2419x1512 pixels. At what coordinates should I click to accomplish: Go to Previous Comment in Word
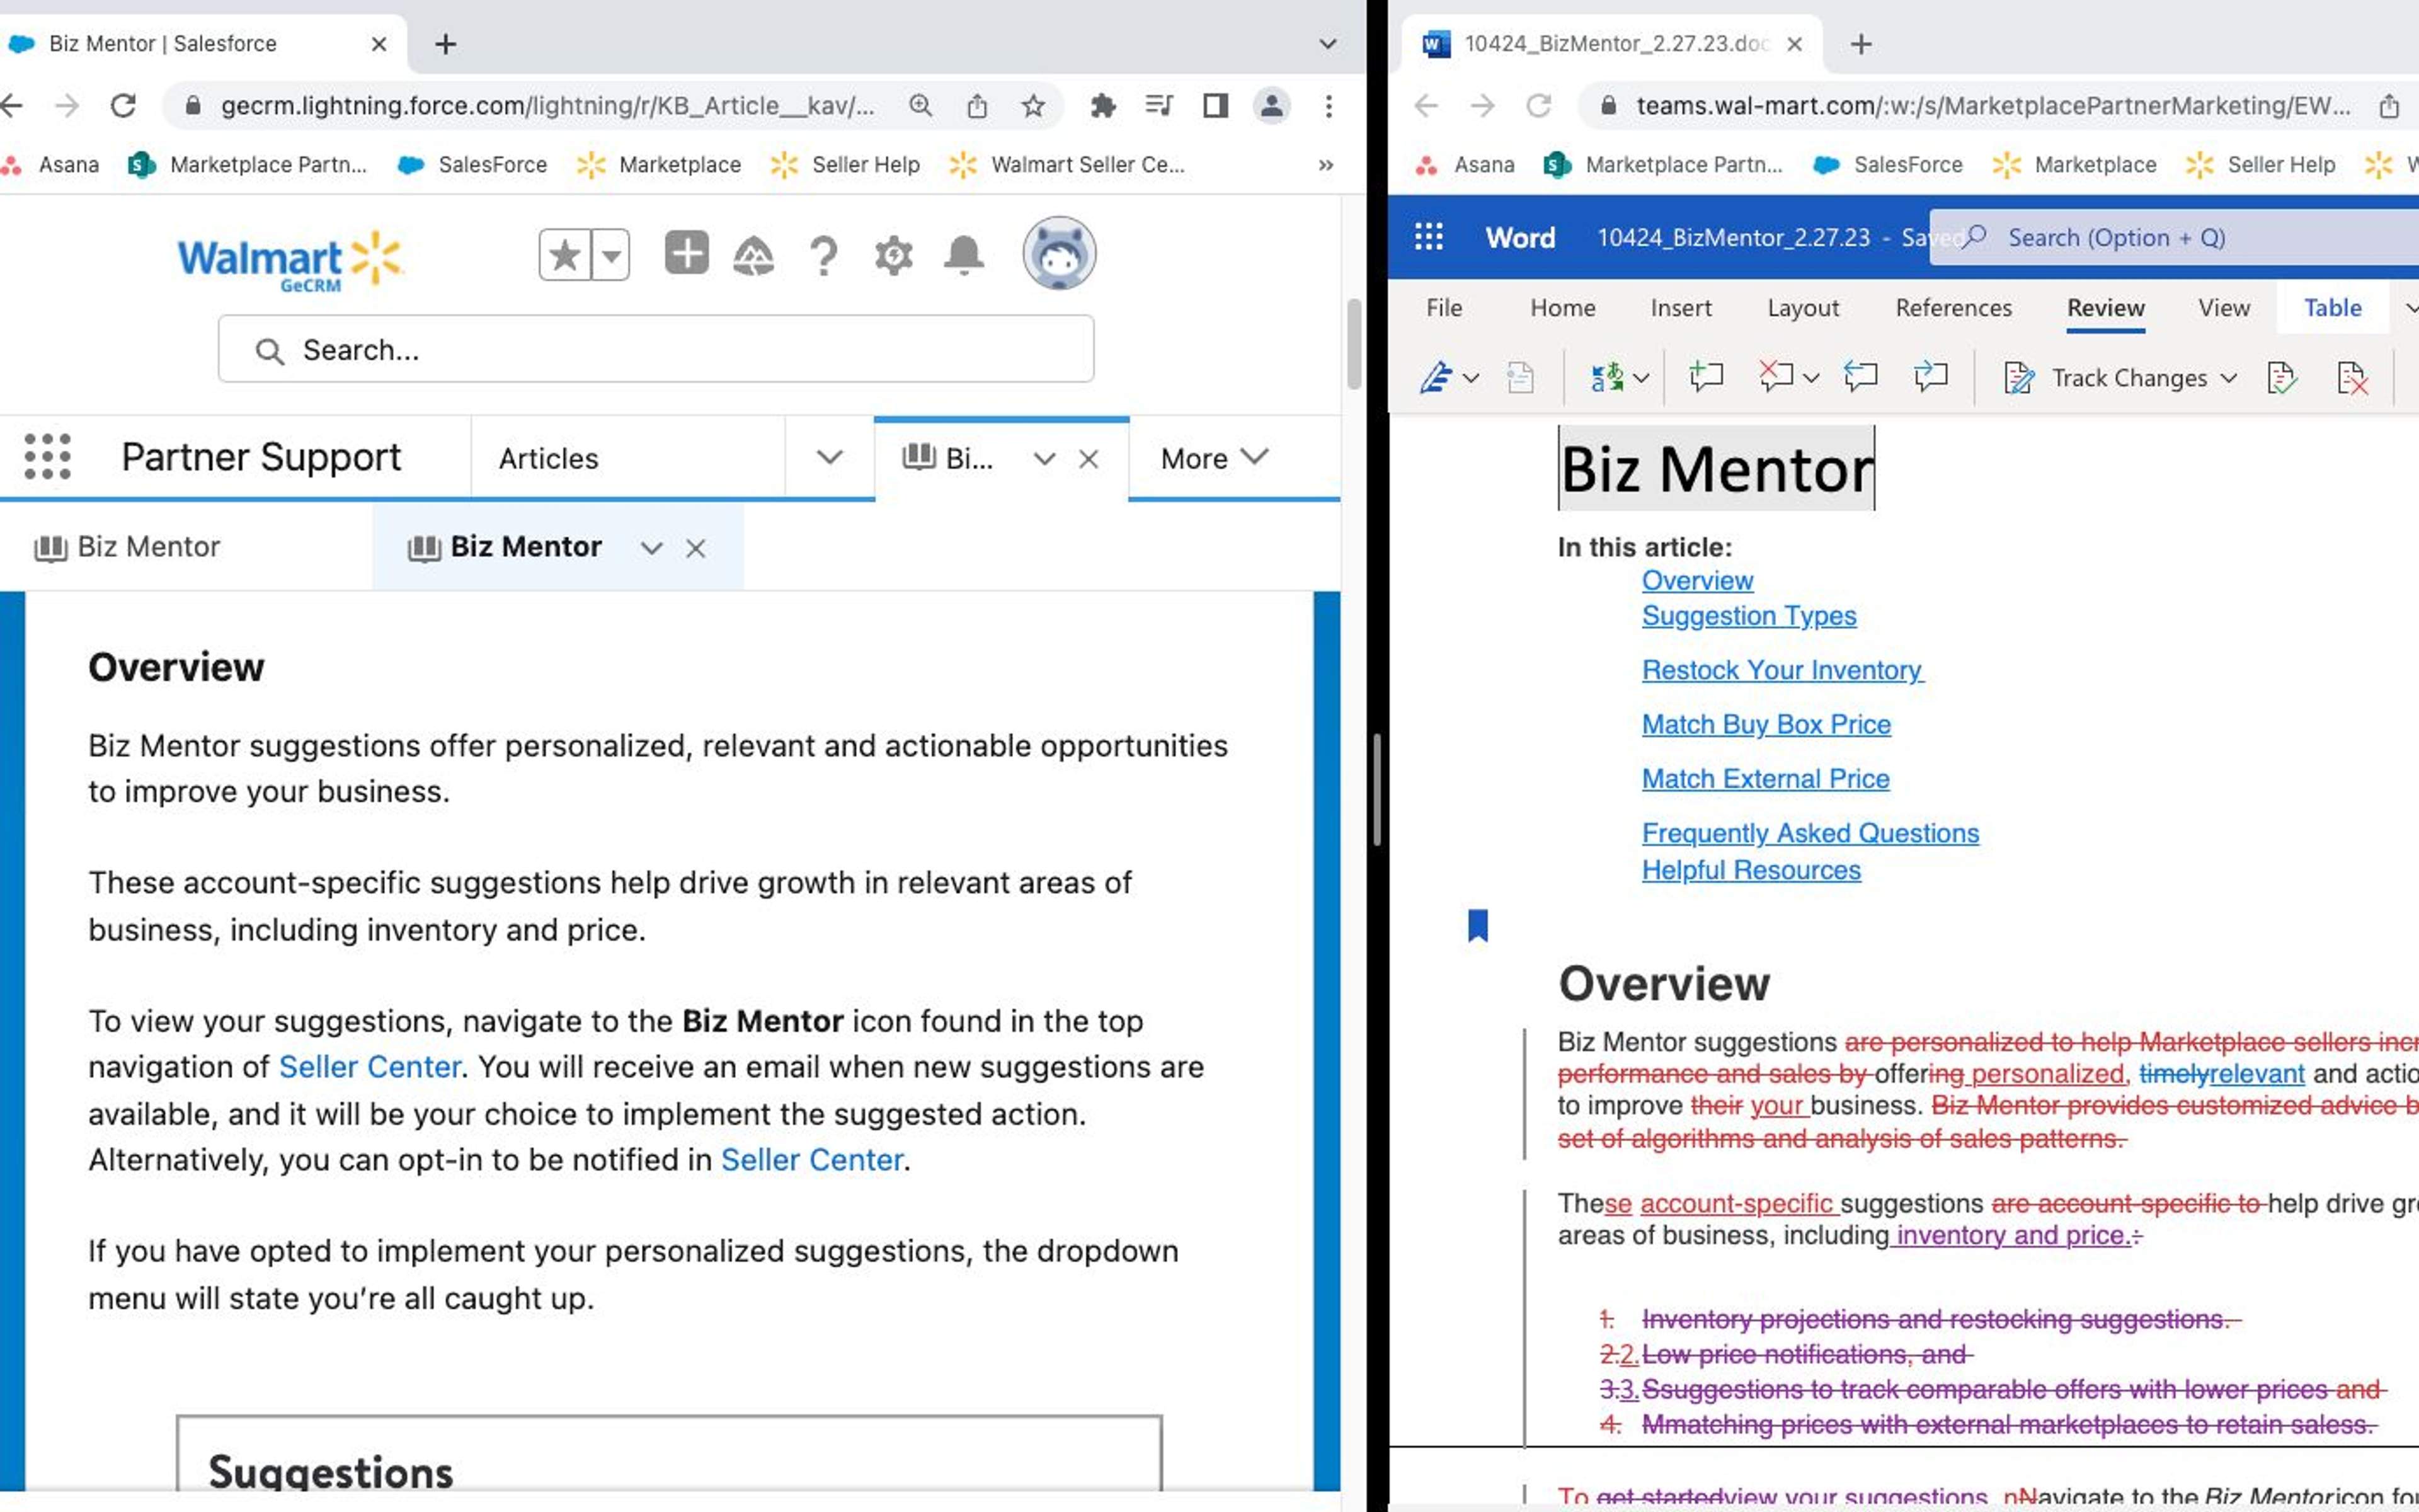[1860, 377]
